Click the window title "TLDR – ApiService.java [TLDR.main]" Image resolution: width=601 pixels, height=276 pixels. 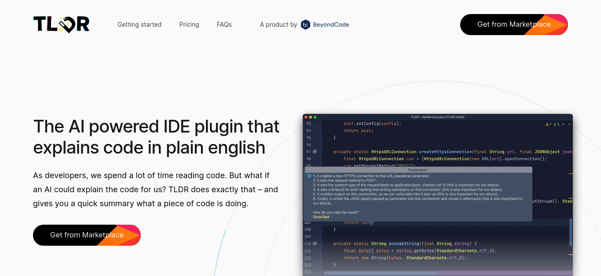click(x=437, y=117)
